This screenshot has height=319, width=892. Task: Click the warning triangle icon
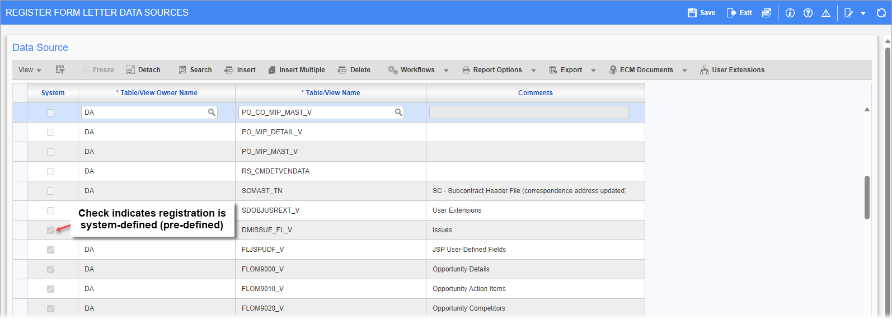pos(826,13)
